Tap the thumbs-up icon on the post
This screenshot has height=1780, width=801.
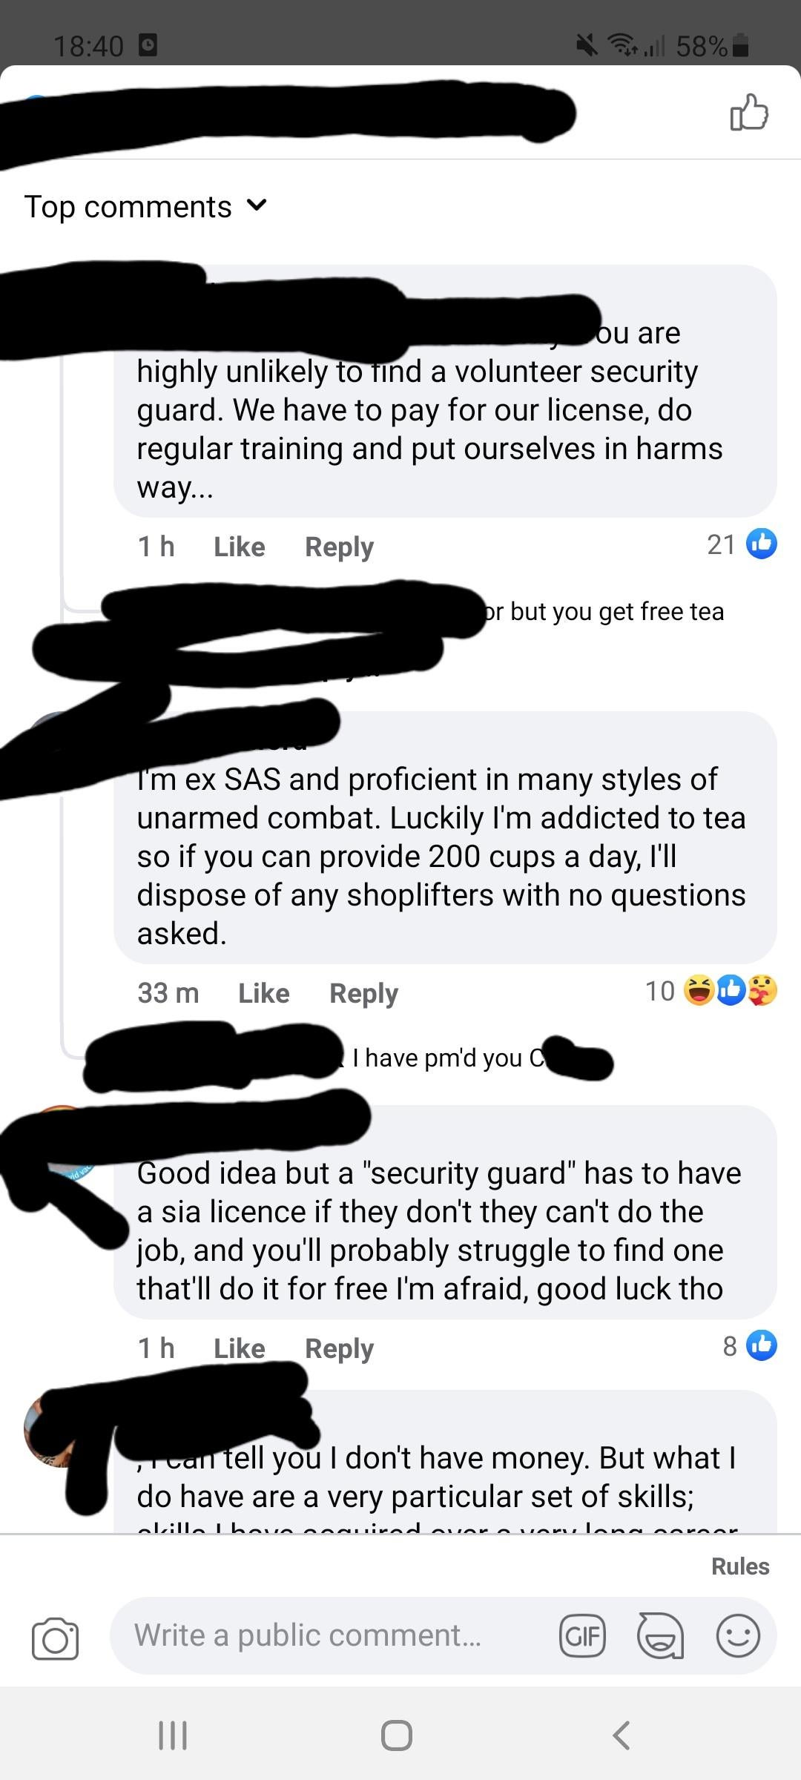[x=749, y=113]
